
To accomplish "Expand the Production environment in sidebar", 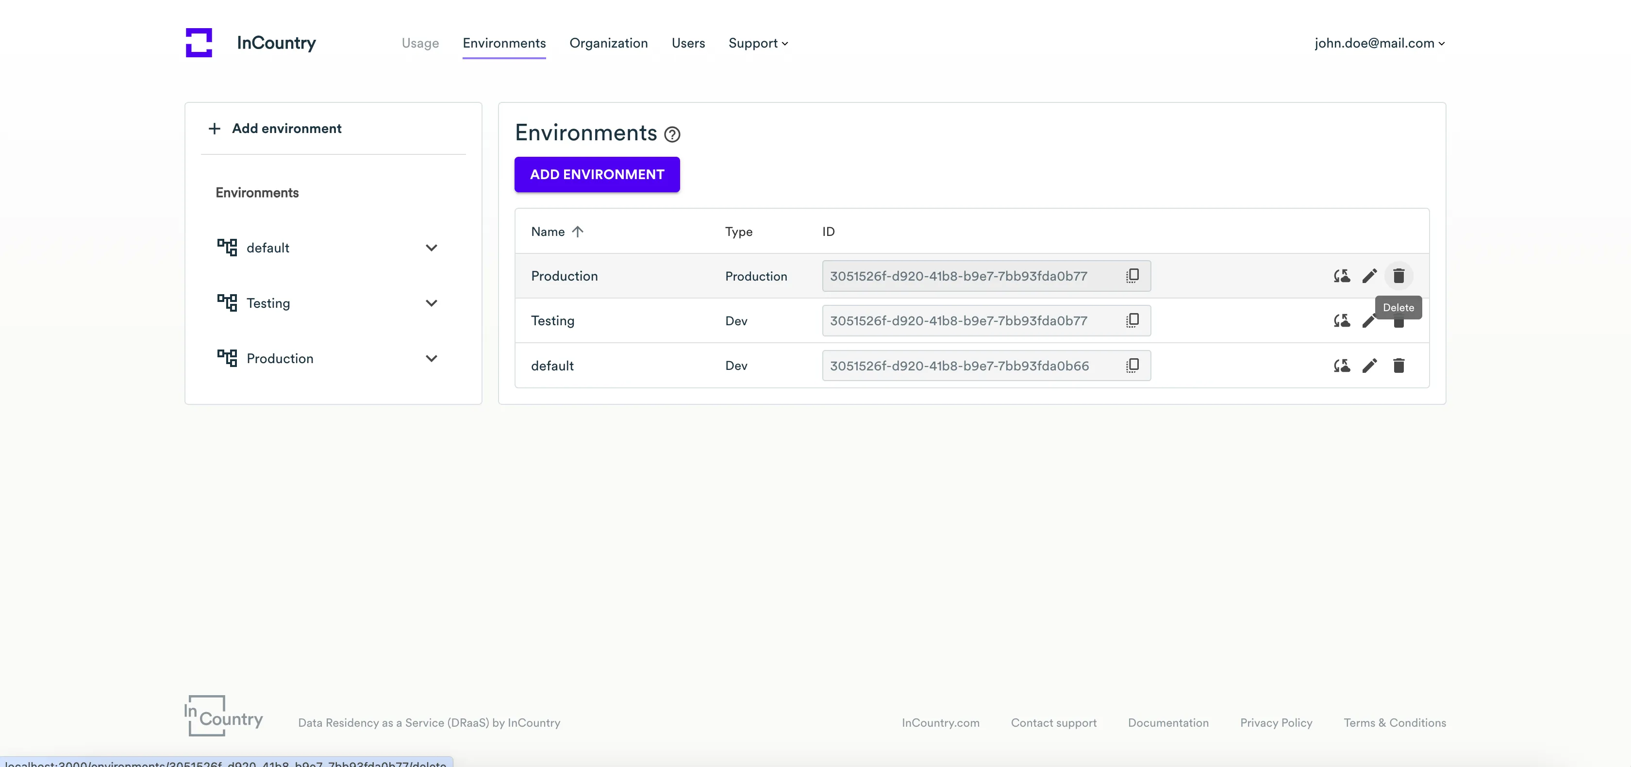I will pos(431,358).
